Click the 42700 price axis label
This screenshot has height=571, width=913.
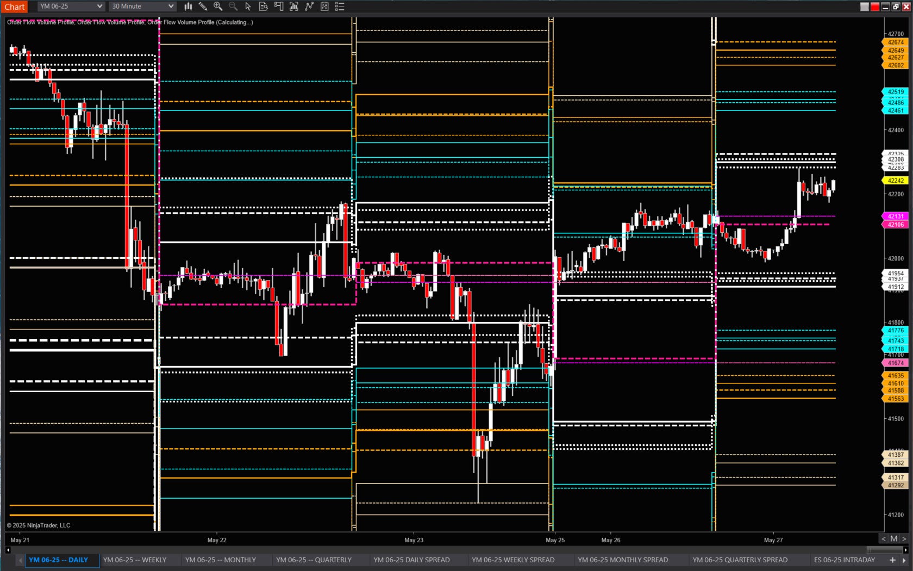pos(896,34)
